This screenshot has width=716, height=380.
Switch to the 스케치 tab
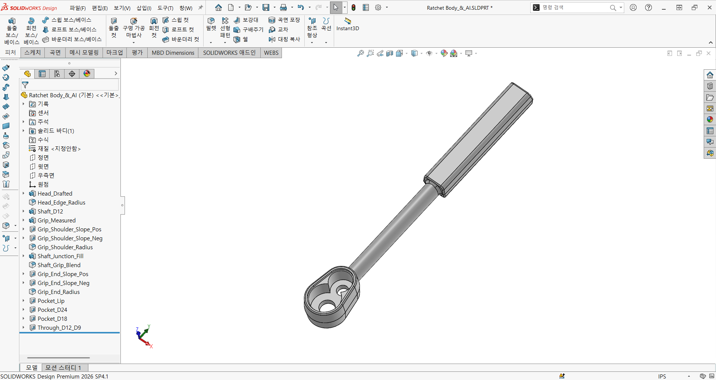tap(32, 53)
